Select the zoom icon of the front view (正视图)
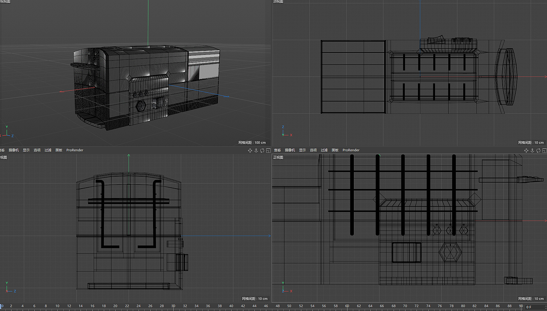Viewport: 547px width, 311px height. coord(532,150)
